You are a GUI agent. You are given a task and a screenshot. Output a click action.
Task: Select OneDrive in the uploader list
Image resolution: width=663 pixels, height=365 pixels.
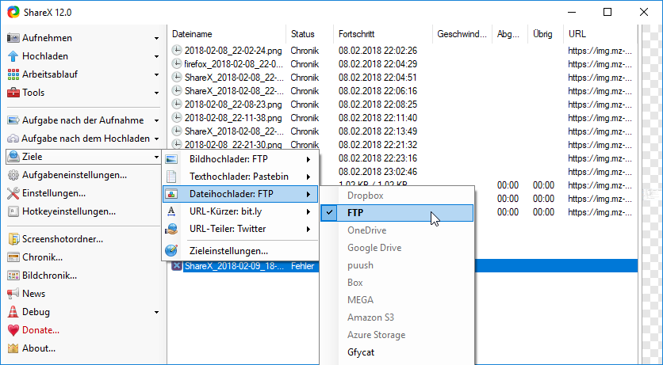click(366, 230)
